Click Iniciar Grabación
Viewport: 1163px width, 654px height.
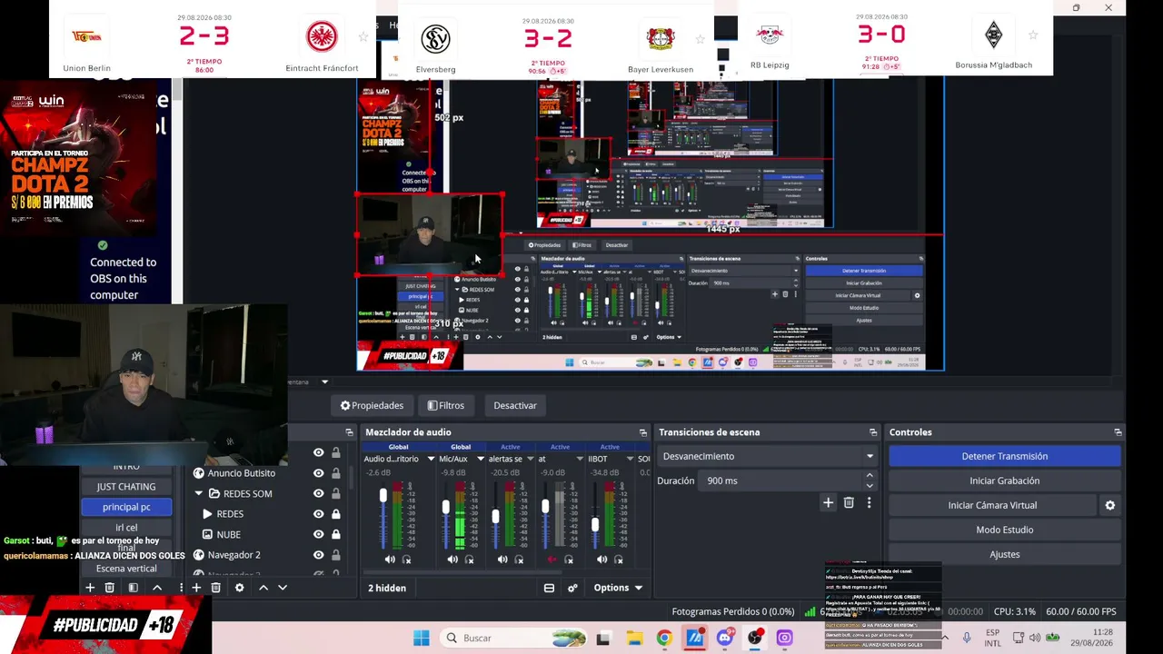coord(1005,481)
